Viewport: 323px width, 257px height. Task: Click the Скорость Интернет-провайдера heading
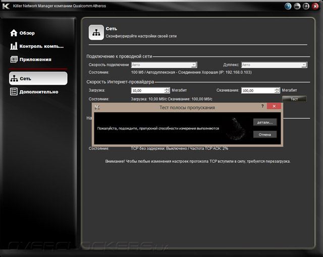point(120,82)
